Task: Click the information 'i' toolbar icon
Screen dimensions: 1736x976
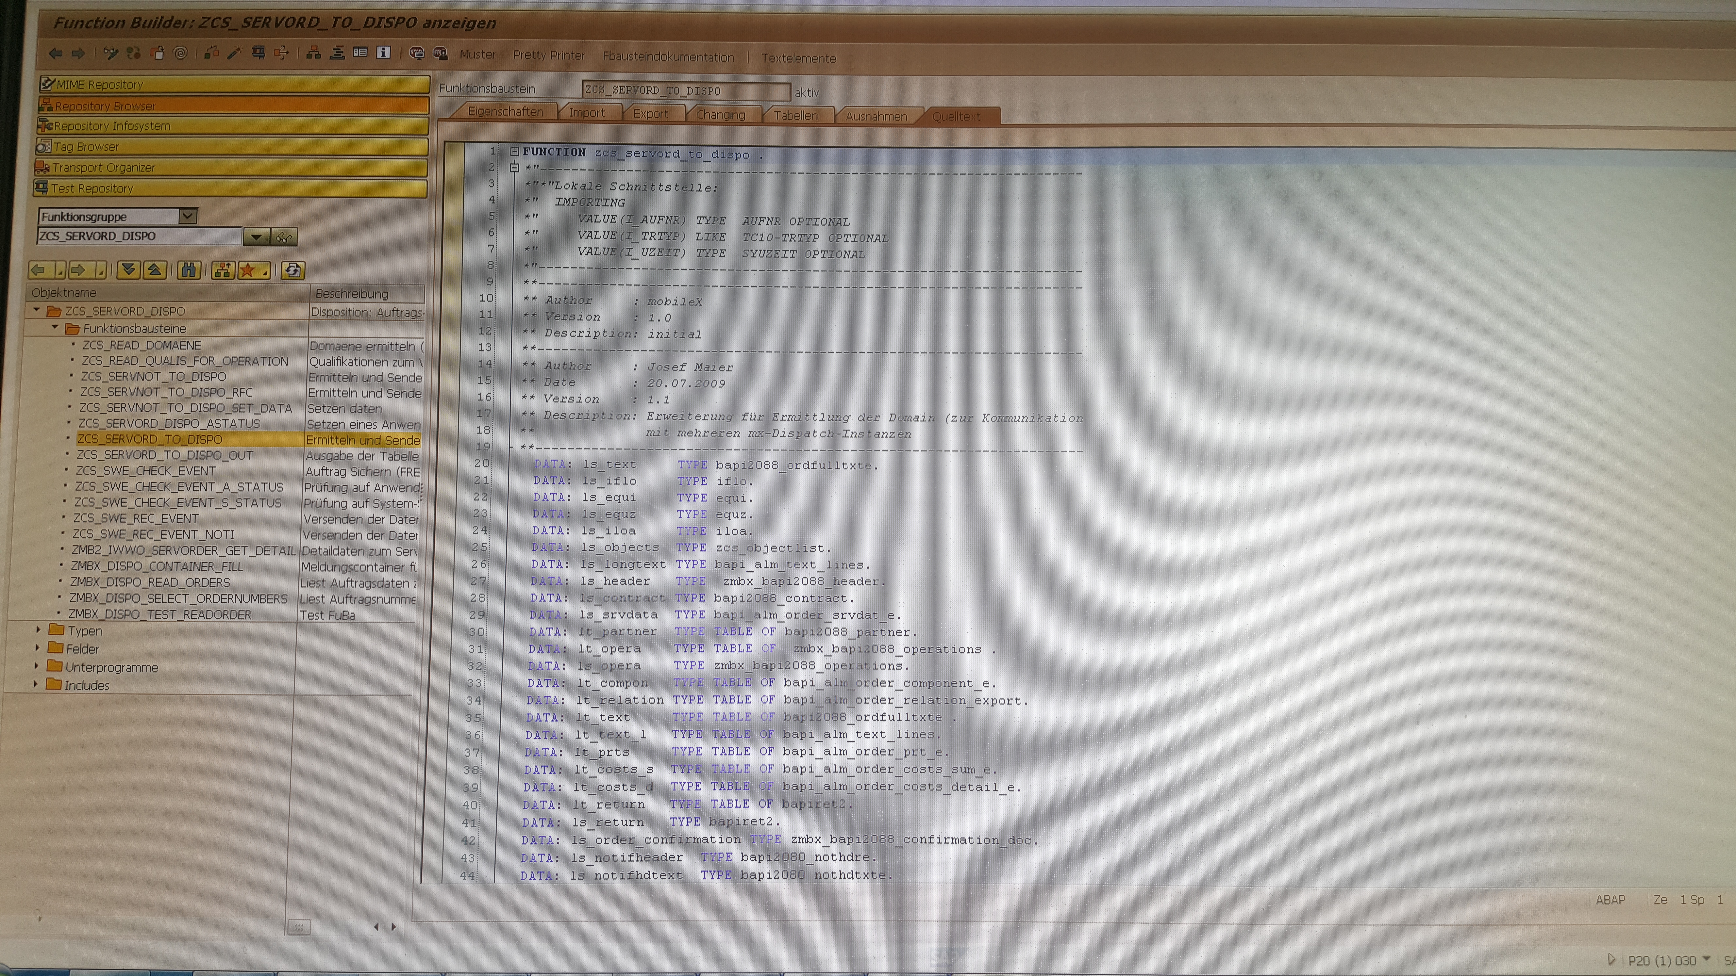Action: click(x=383, y=53)
